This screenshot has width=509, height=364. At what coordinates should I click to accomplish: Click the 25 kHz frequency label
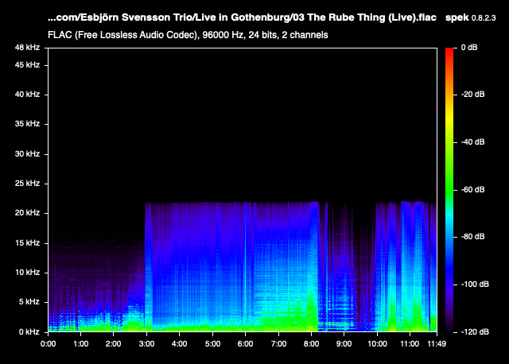(27, 184)
